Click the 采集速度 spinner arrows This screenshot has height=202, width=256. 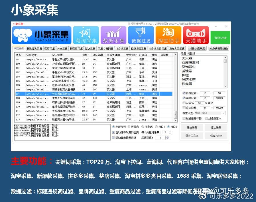click(x=167, y=138)
